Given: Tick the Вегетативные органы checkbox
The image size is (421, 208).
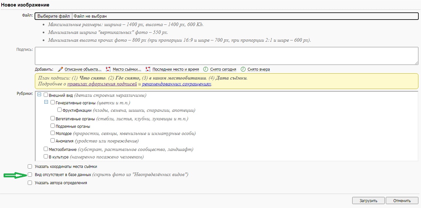Looking at the screenshot, I should coord(53,118).
